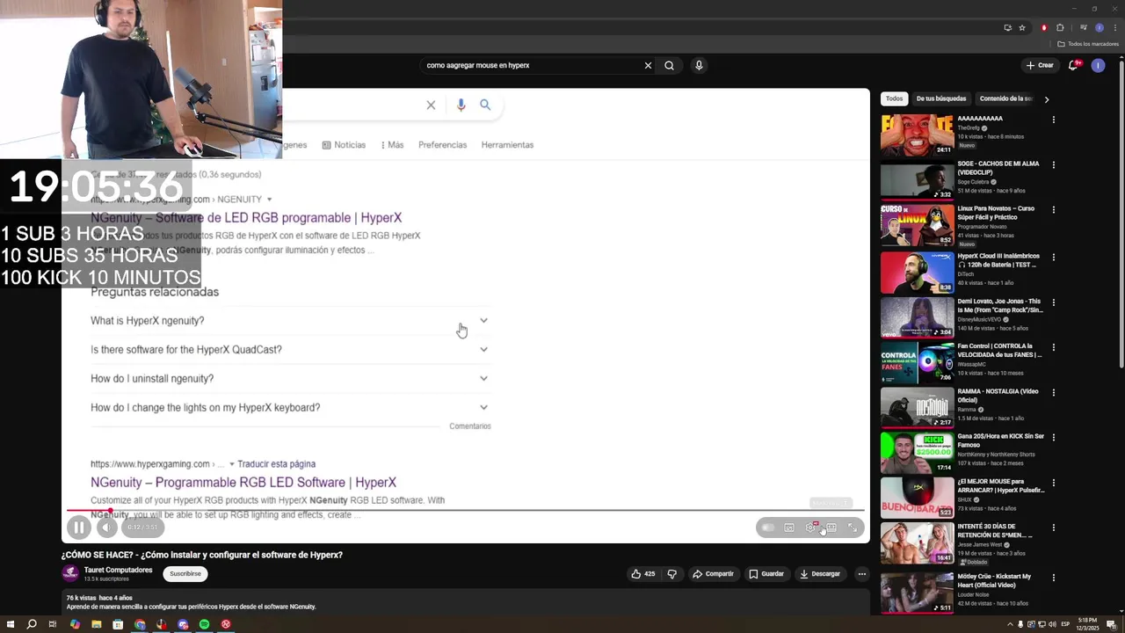Open more actions menu beside Descargar

(861, 574)
